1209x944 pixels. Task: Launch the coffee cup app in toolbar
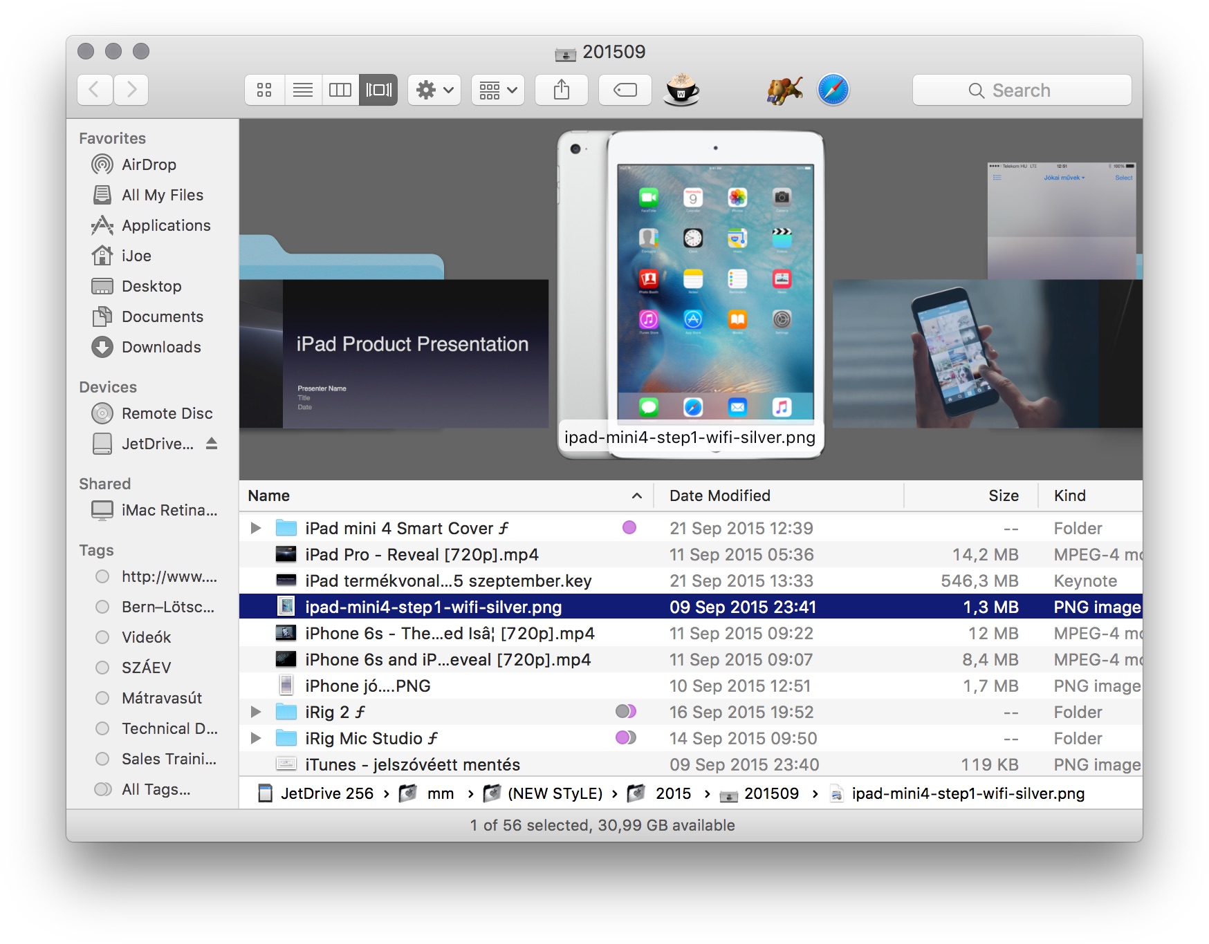click(x=681, y=90)
